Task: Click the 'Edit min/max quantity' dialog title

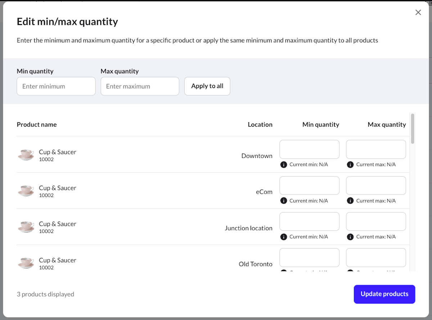Action: point(67,22)
